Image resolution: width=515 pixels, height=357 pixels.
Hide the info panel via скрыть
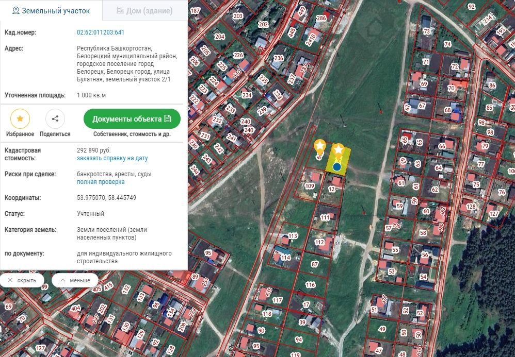[22, 280]
